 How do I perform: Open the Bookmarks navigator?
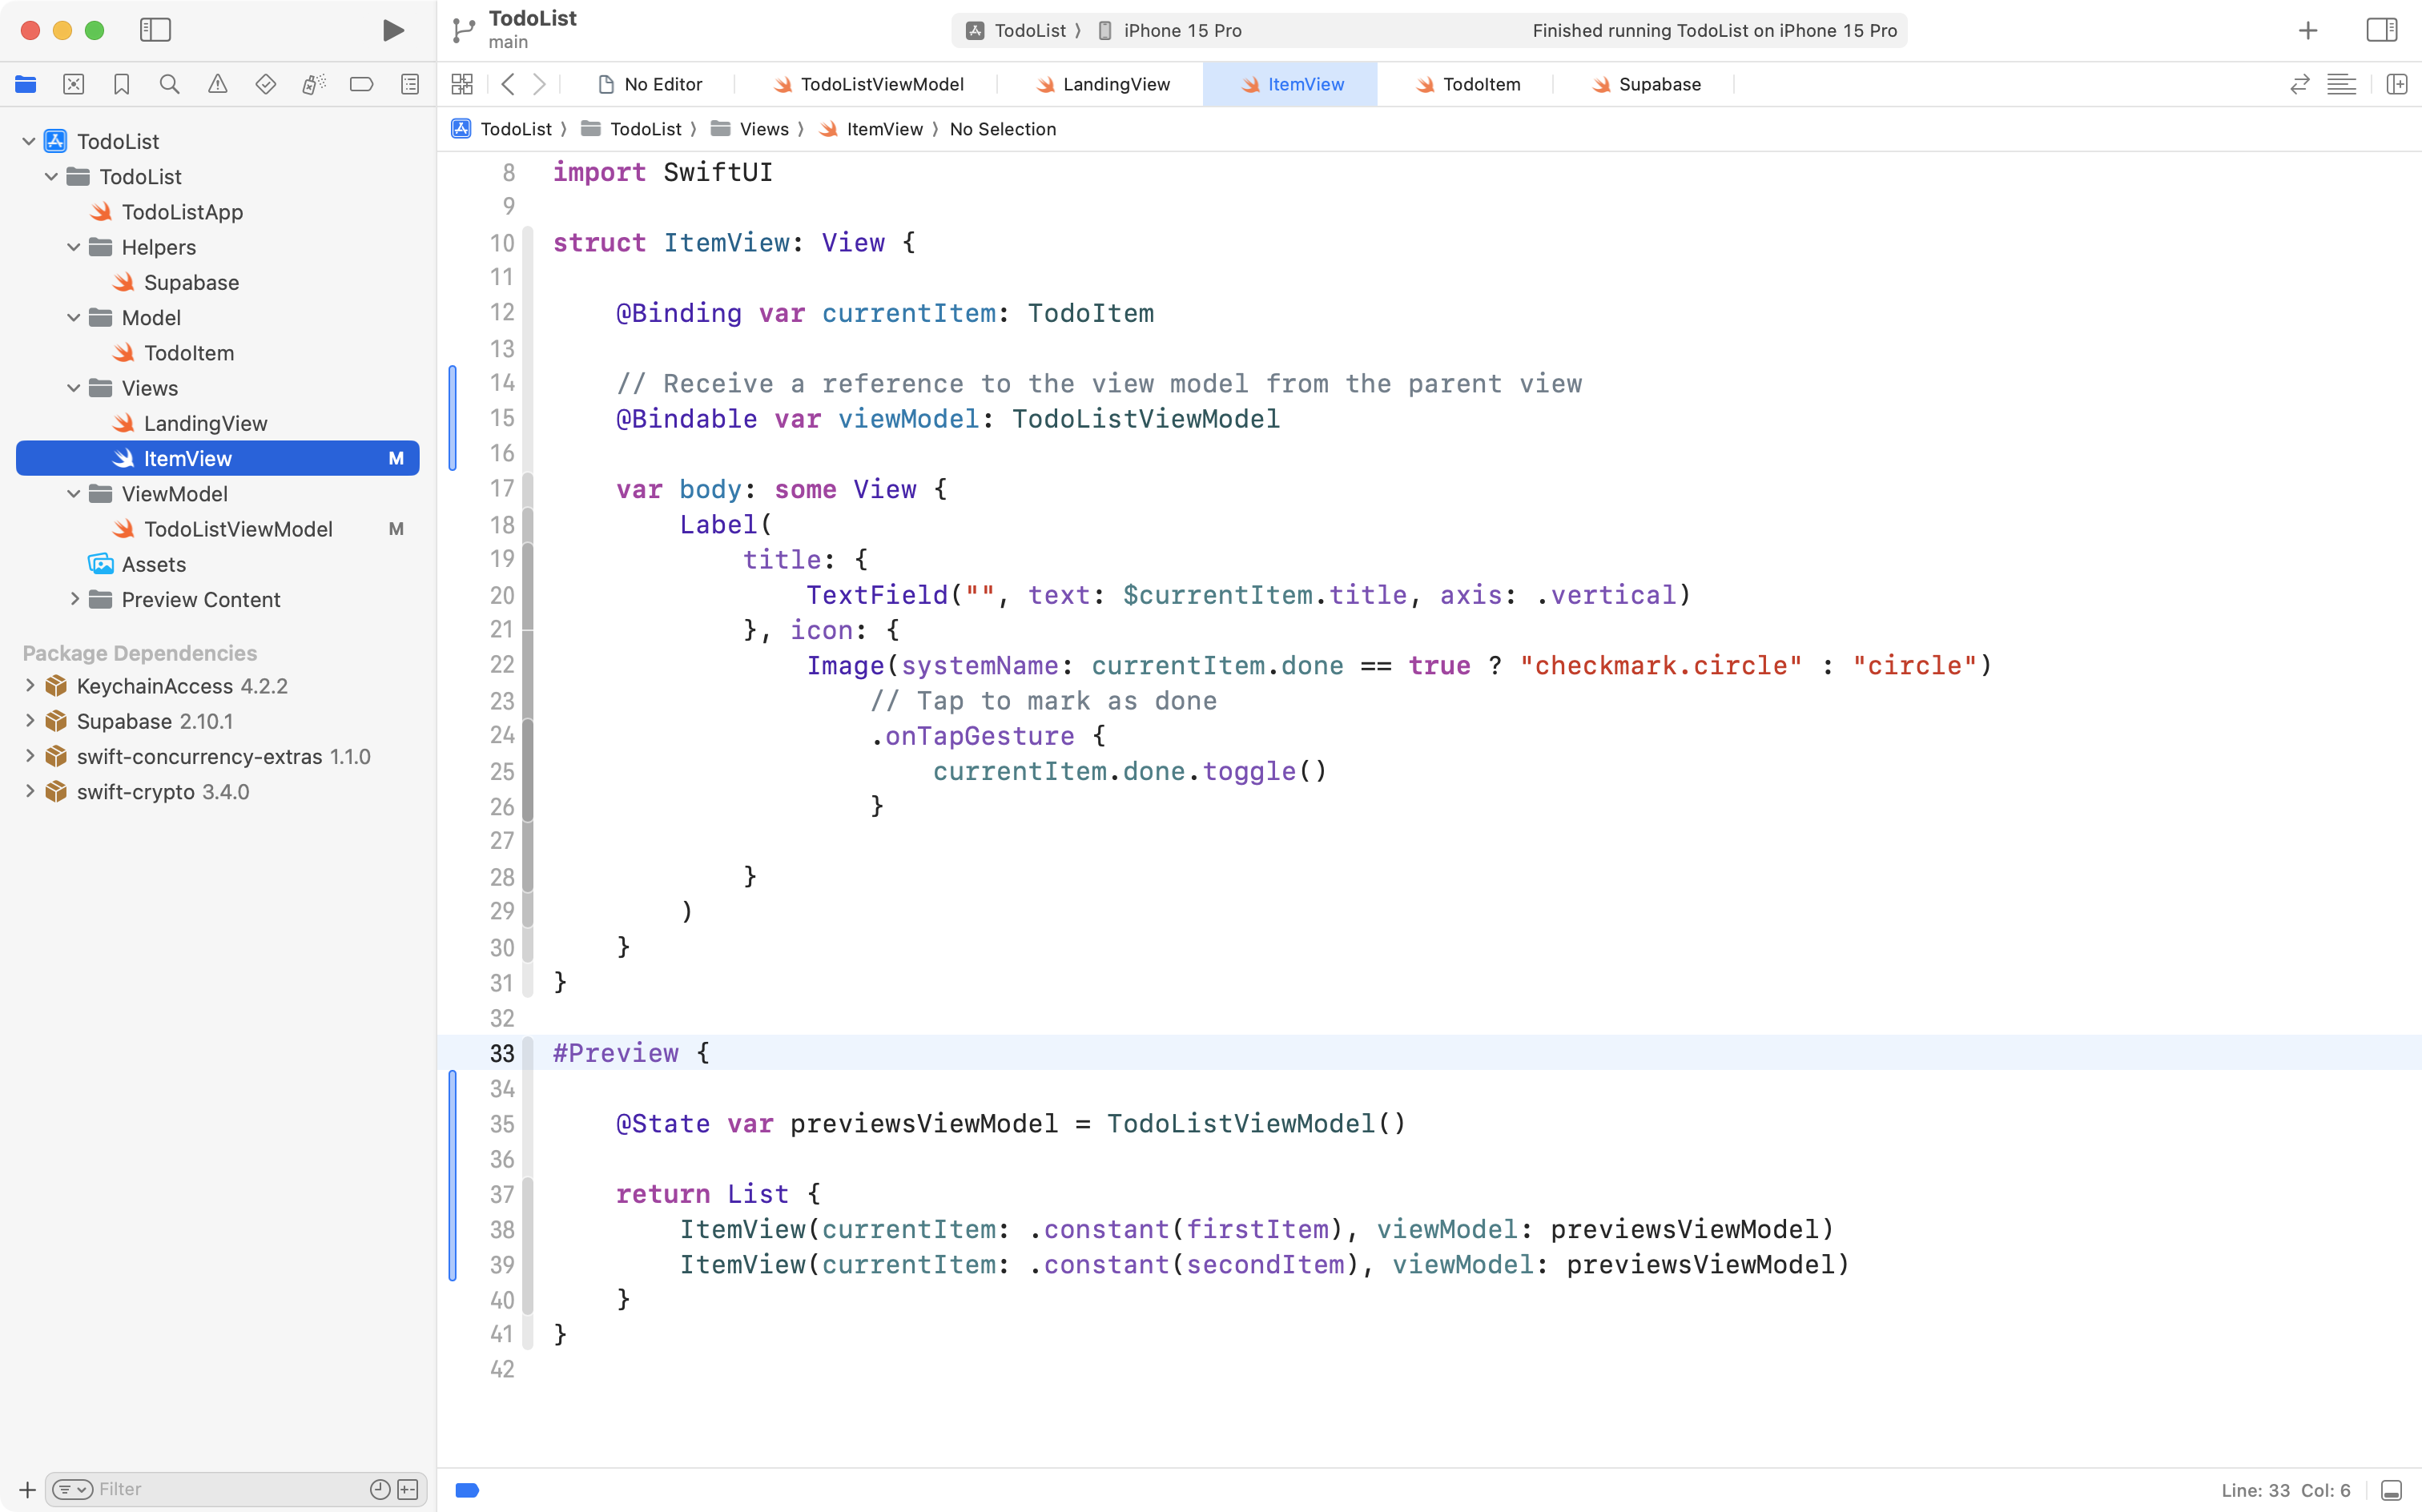pos(121,84)
